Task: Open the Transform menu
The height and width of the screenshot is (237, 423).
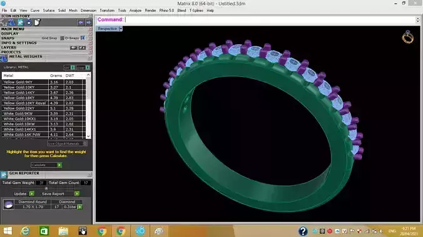Action: (x=107, y=11)
